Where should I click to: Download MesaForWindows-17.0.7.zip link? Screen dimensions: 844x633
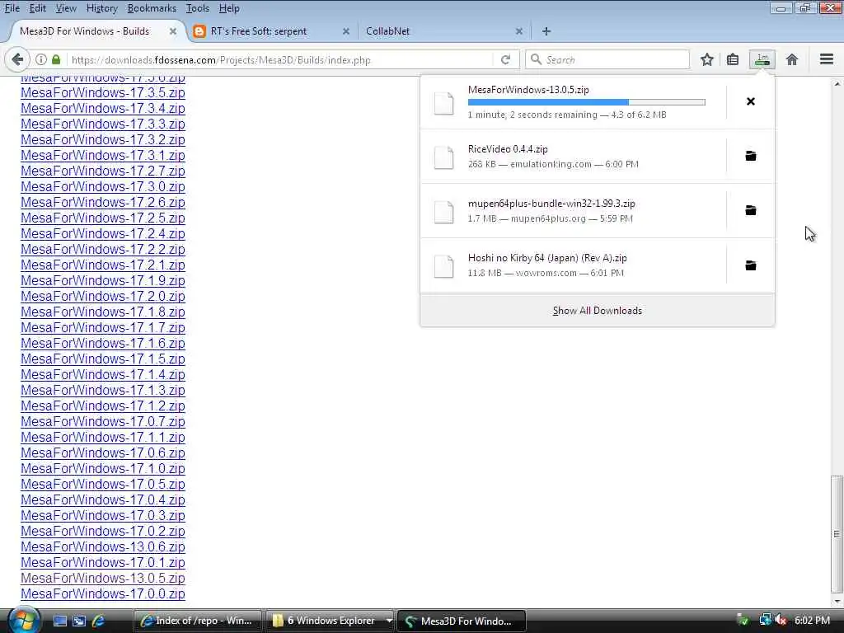click(x=103, y=421)
